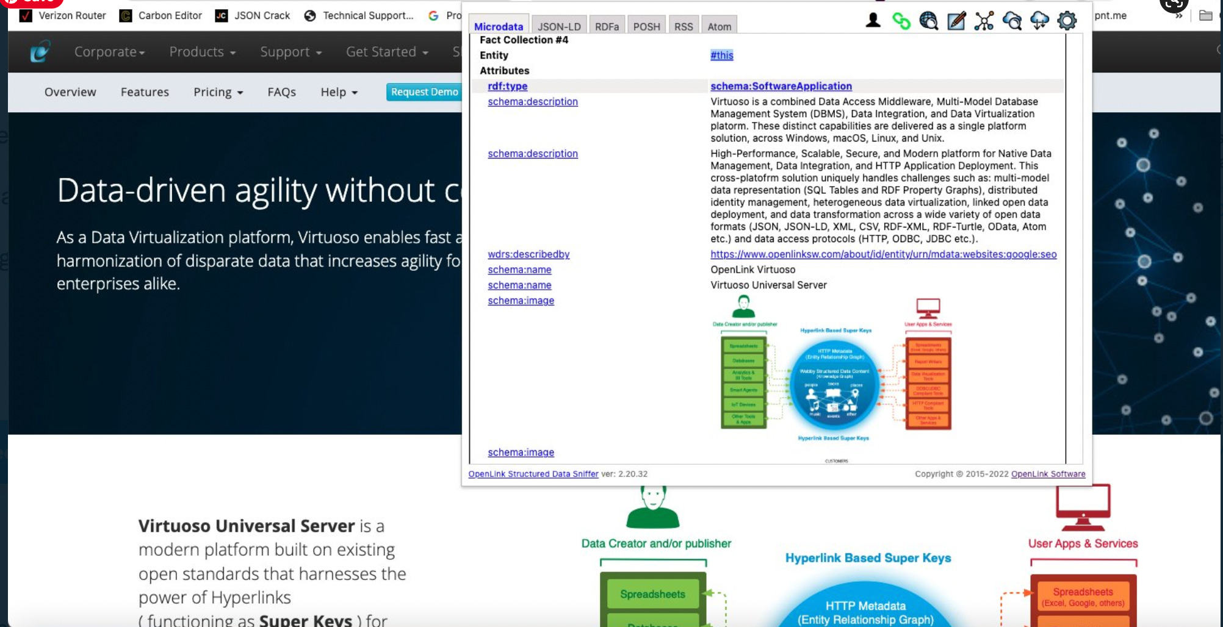Click the 'OpenLink Virtuoso' name value
Viewport: 1223px width, 627px height.
pos(752,270)
